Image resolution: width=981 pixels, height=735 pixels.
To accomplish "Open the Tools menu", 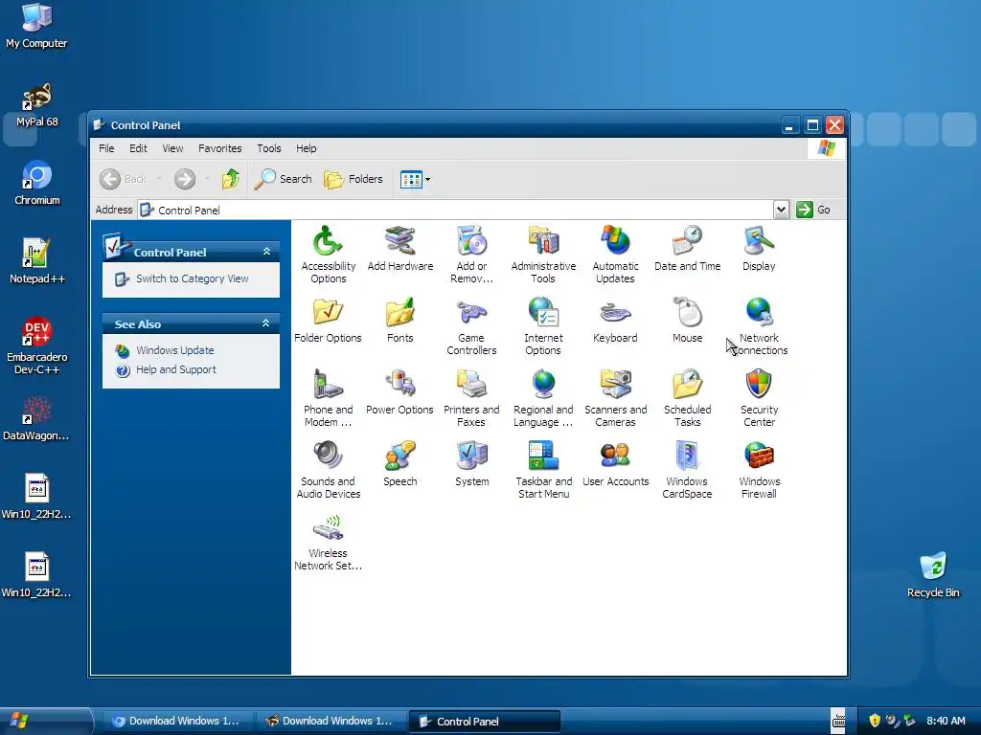I will point(269,148).
